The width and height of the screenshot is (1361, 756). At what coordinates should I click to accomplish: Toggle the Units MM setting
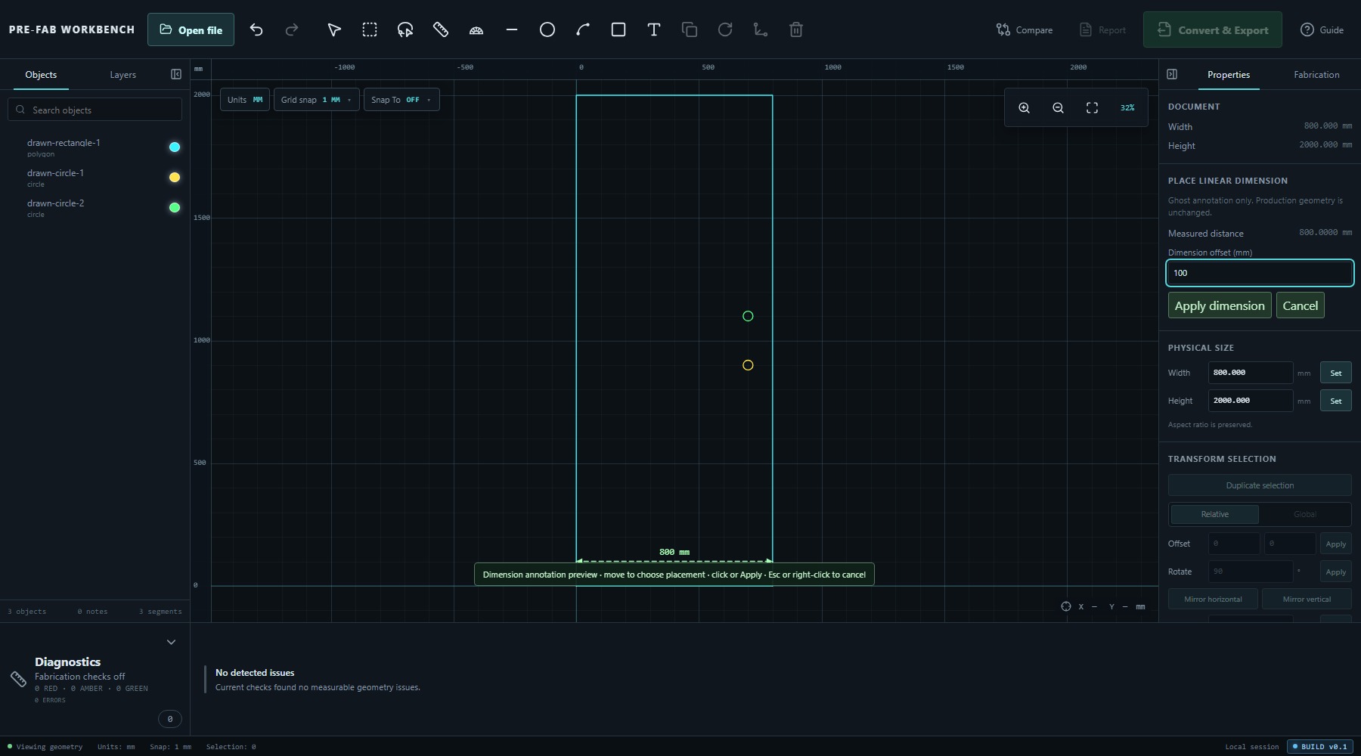(245, 100)
